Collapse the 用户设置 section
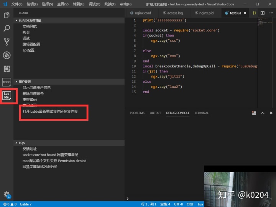The width and height of the screenshot is (276, 207). coord(69,82)
